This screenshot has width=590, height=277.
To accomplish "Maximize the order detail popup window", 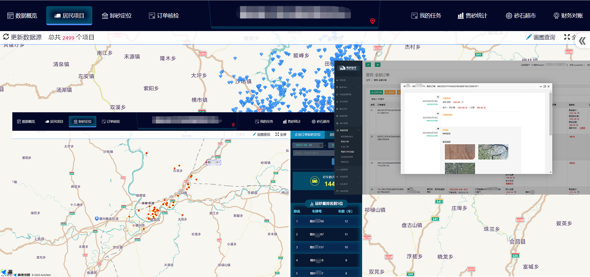I will click(544, 86).
